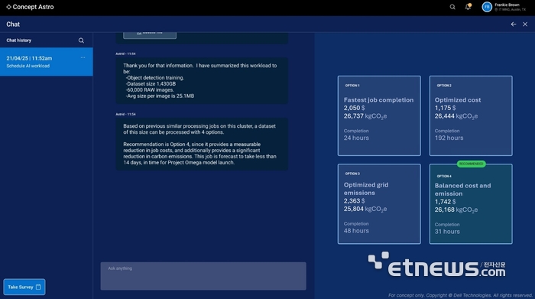Search chat history with magnifier icon
535x299 pixels.
81,41
